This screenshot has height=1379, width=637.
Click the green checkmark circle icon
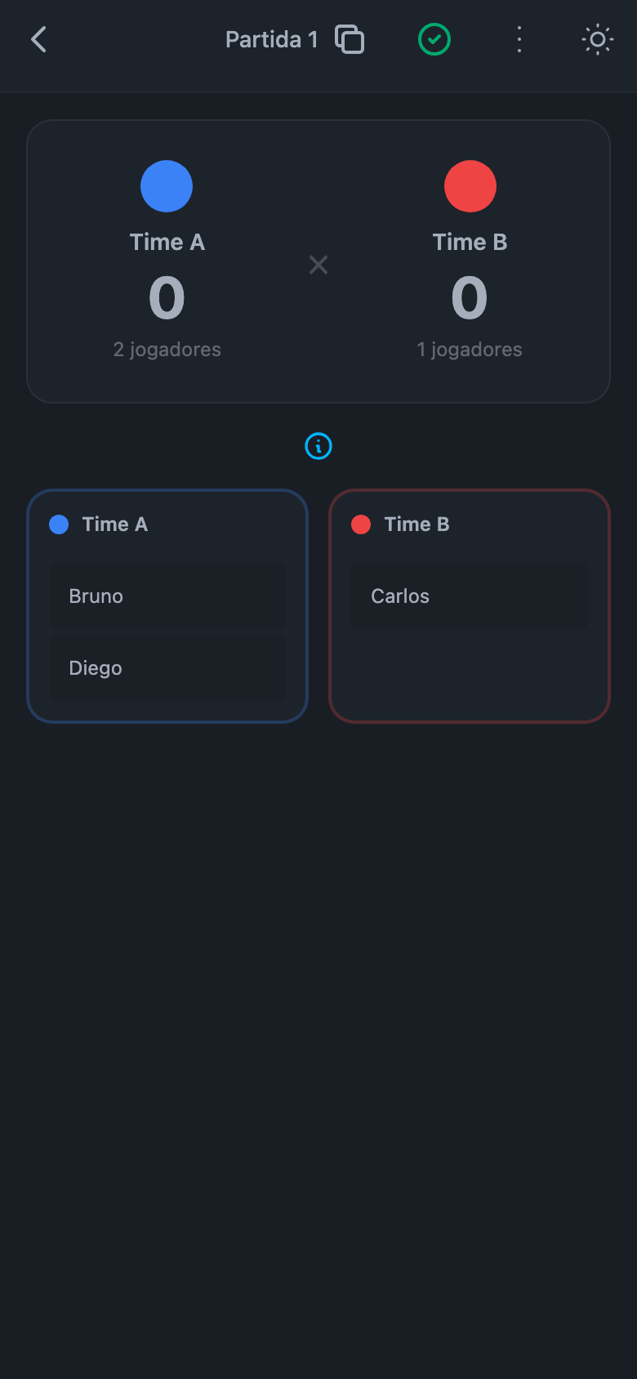434,39
